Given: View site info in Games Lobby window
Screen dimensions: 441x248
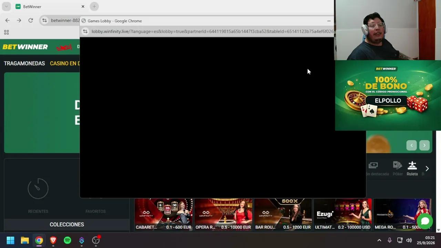Looking at the screenshot, I should pyautogui.click(x=85, y=31).
